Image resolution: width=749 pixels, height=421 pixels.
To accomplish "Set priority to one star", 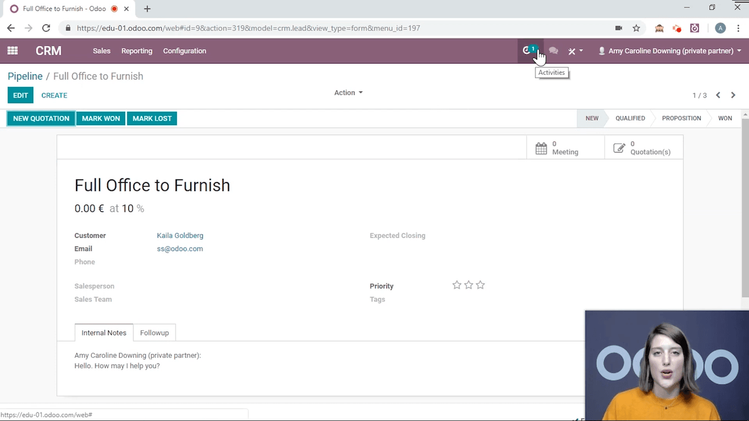I will pos(457,285).
